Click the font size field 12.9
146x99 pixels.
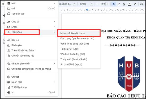(103, 4)
